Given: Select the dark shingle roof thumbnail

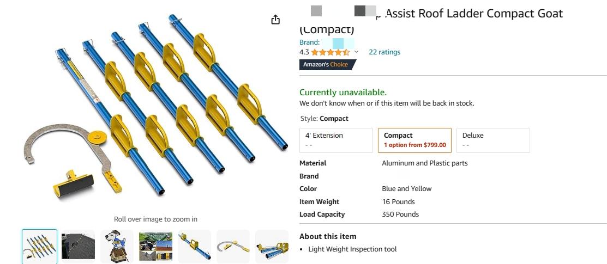Looking at the screenshot, I should pos(78,246).
